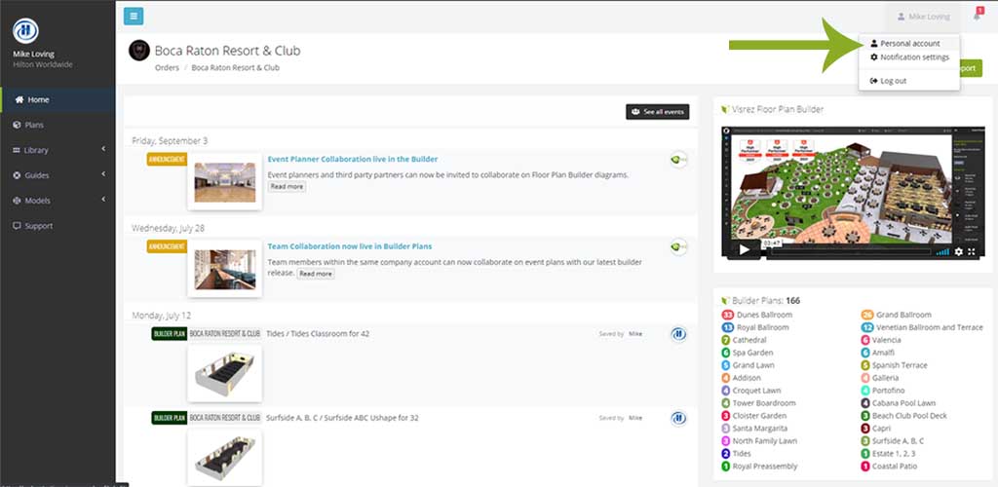The width and height of the screenshot is (998, 487).
Task: Open Venetian Ballroom and Terrace plans
Action: tap(929, 327)
